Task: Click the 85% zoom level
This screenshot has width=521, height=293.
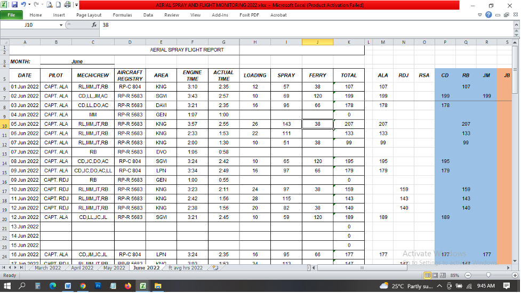Action: point(454,275)
